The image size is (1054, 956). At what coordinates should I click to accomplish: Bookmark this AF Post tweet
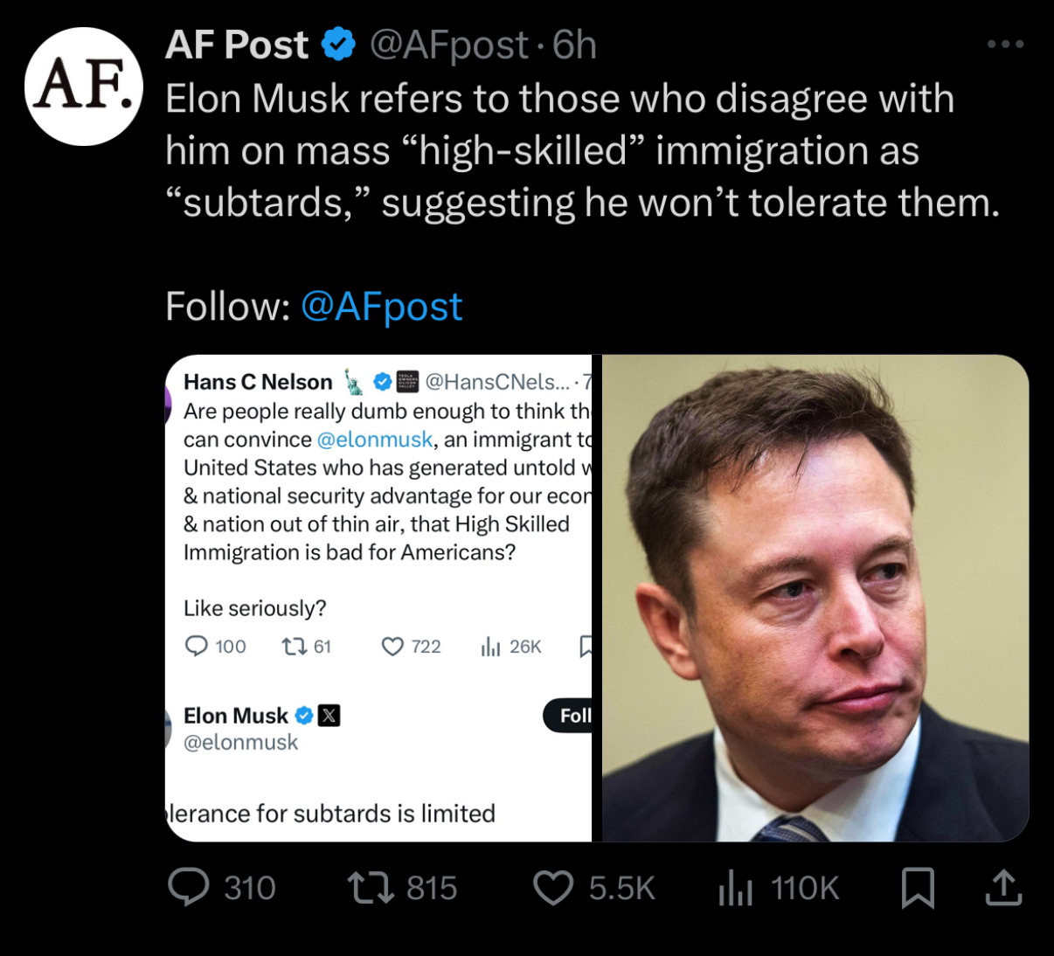point(918,888)
